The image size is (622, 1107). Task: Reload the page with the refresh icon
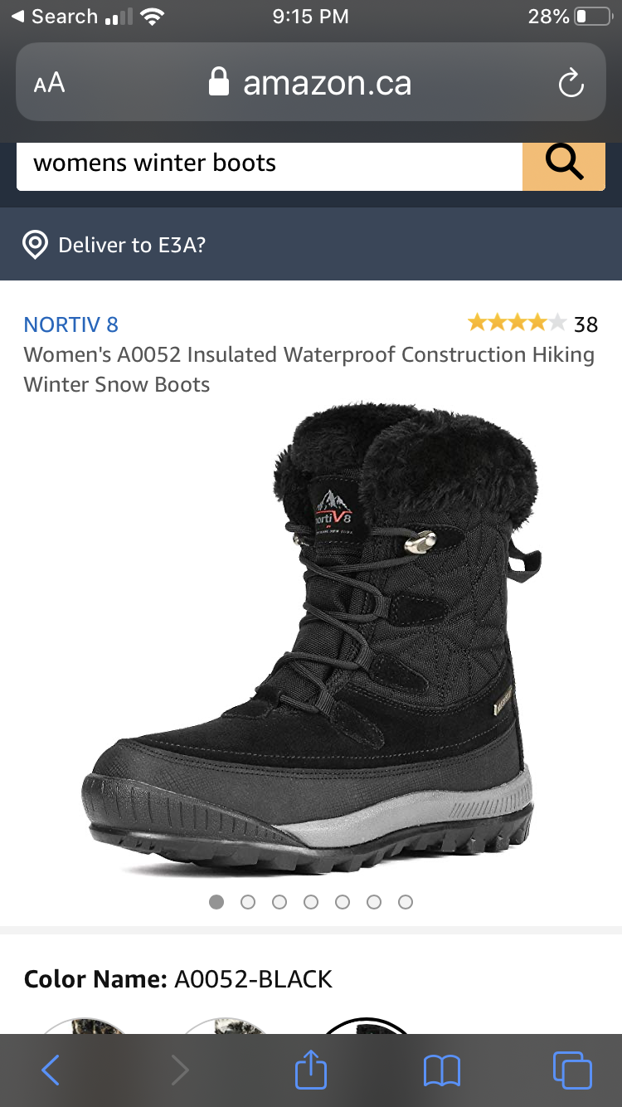click(571, 83)
